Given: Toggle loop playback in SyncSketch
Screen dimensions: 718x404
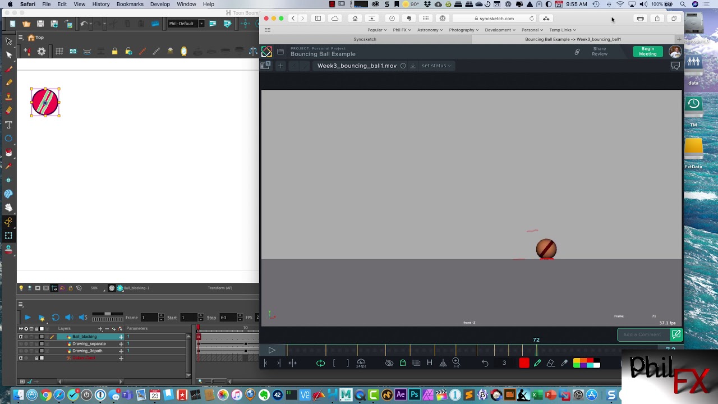Looking at the screenshot, I should [x=320, y=363].
